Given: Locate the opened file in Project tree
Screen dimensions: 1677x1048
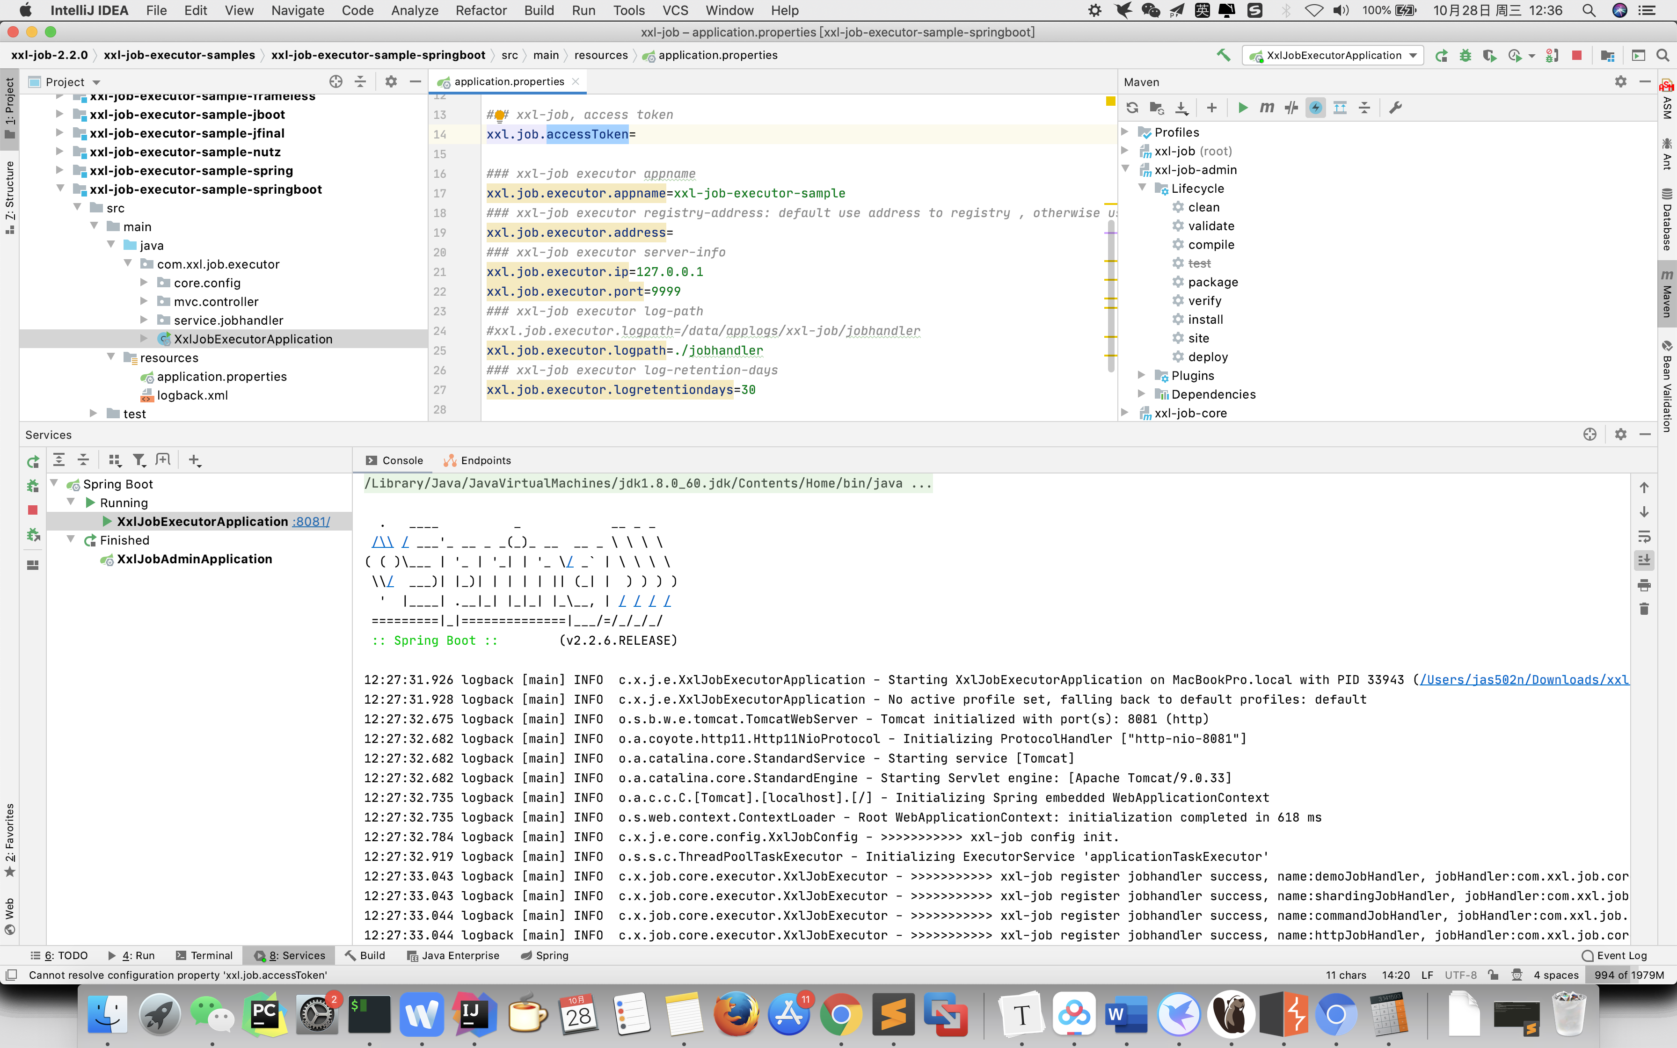Looking at the screenshot, I should (336, 82).
